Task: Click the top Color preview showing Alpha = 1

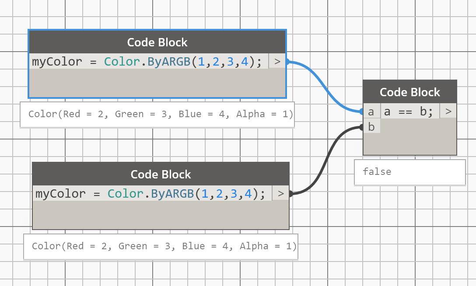Action: pos(157,114)
